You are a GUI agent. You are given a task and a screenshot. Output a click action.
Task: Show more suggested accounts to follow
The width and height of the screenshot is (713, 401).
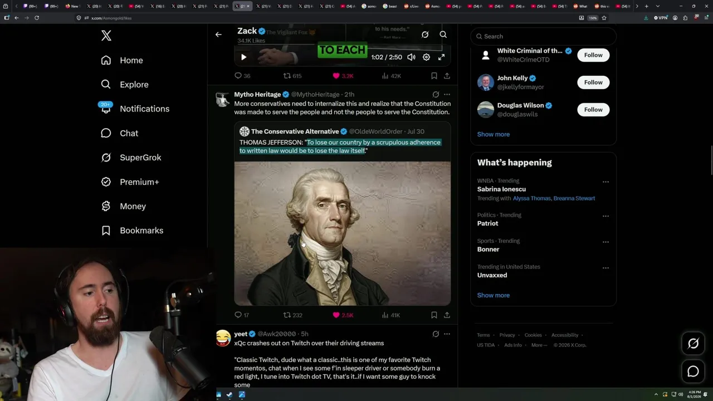[494, 134]
